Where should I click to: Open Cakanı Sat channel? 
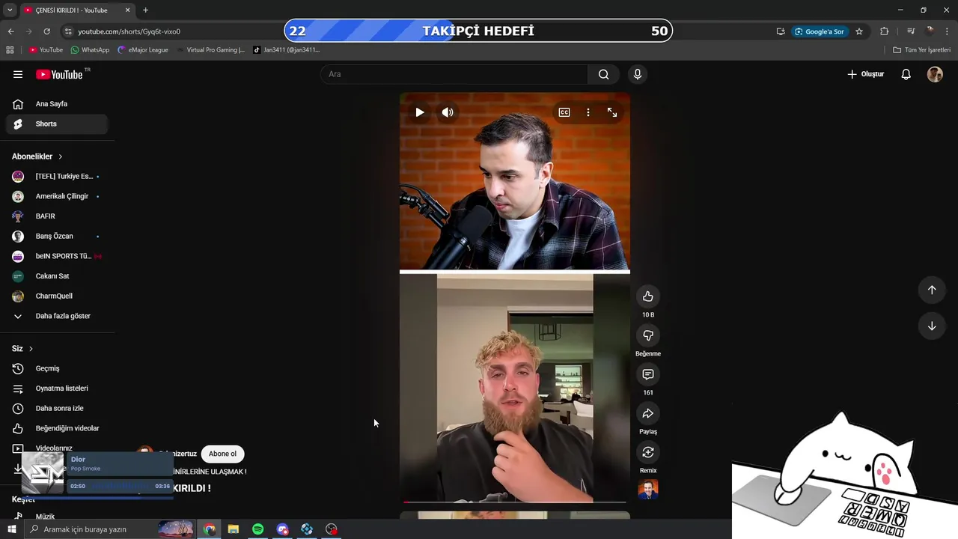coord(57,276)
